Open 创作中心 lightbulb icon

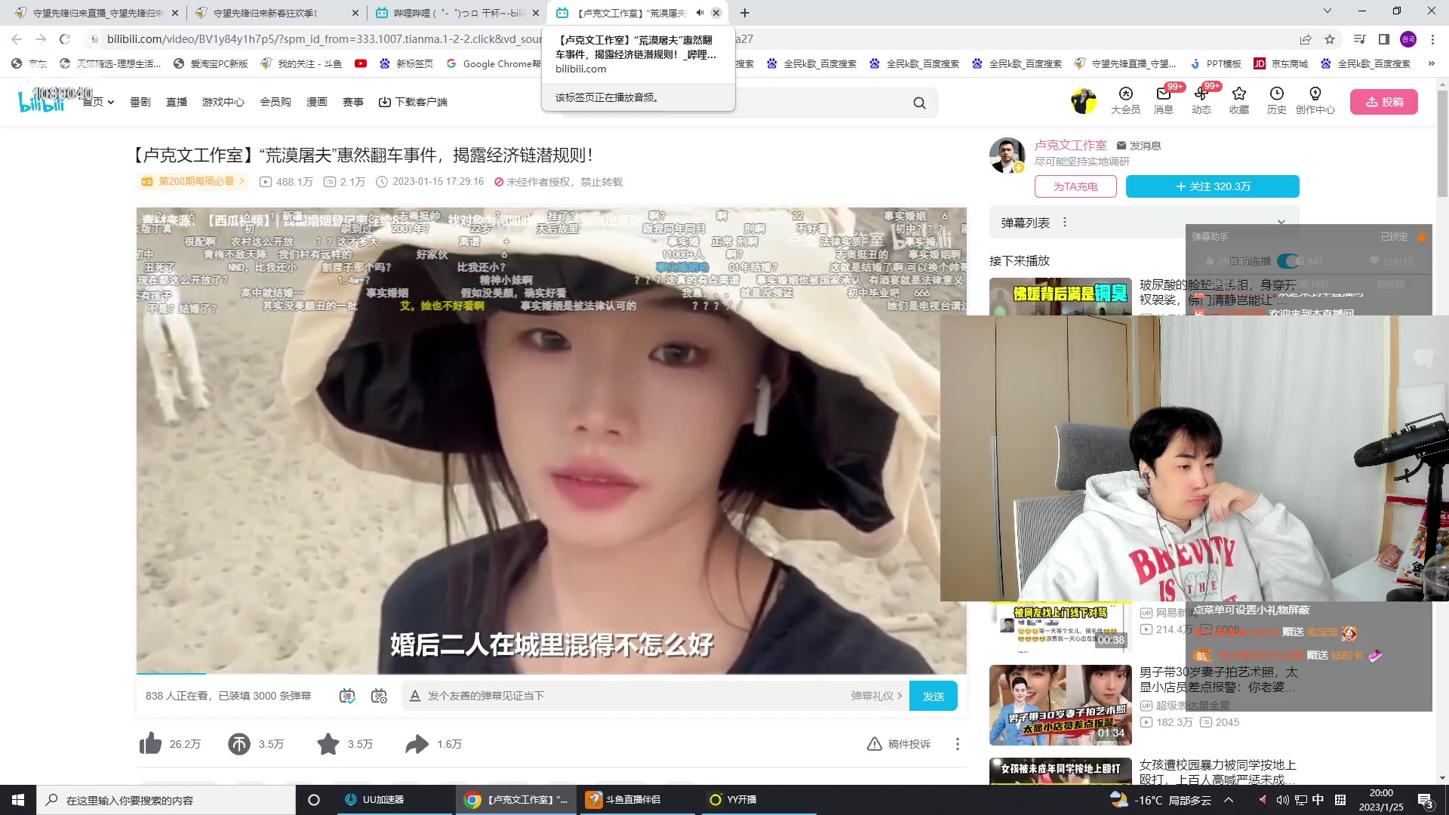pyautogui.click(x=1315, y=100)
